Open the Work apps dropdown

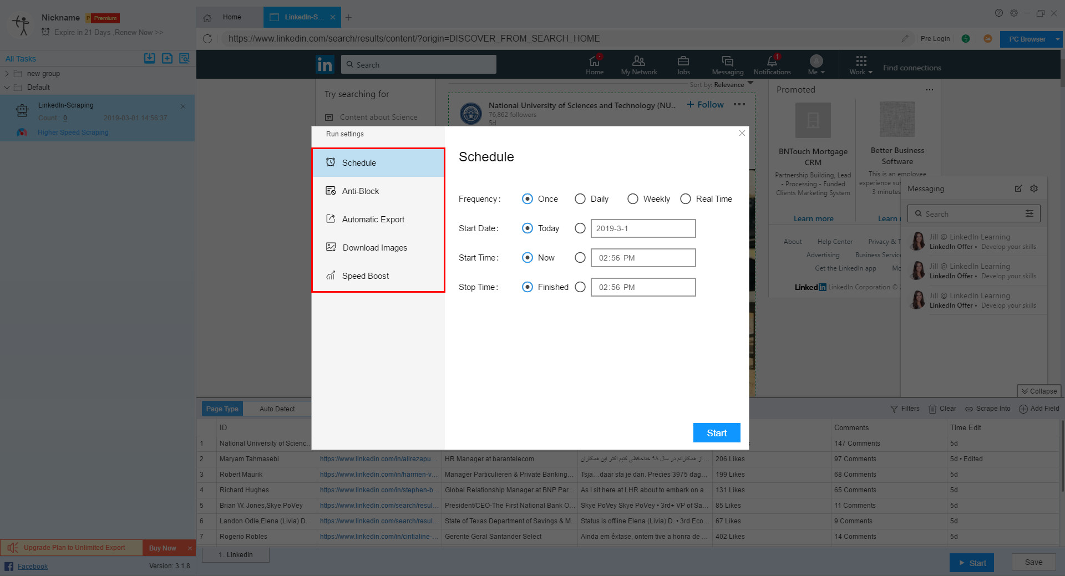[x=861, y=65]
